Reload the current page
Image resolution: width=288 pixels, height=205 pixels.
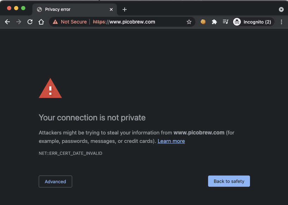click(x=30, y=22)
